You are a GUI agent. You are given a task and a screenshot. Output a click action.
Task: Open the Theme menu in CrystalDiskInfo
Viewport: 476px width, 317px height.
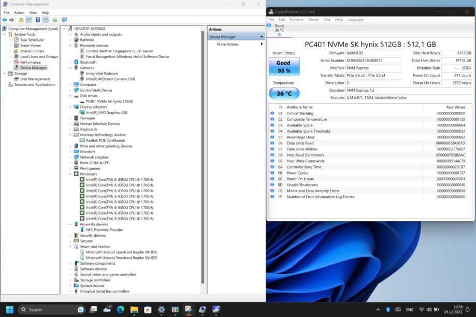point(313,20)
